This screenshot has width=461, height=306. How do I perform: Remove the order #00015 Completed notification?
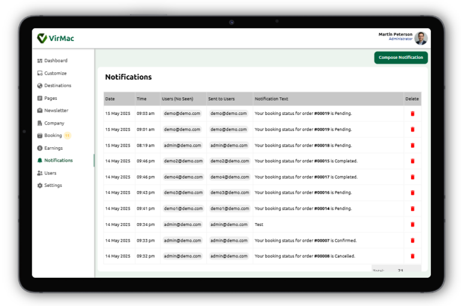tap(412, 161)
